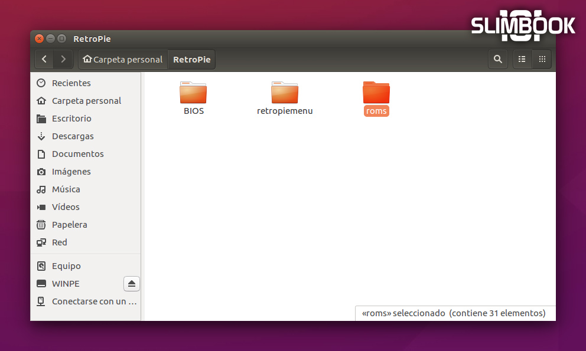Select the roms folder icon

coord(376,93)
